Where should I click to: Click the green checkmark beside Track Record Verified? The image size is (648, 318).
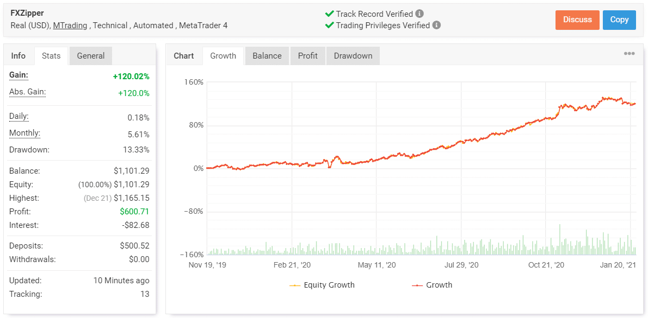[x=329, y=14]
